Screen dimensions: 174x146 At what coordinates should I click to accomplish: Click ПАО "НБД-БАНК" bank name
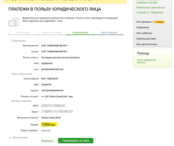pyautogui.click(x=50, y=79)
